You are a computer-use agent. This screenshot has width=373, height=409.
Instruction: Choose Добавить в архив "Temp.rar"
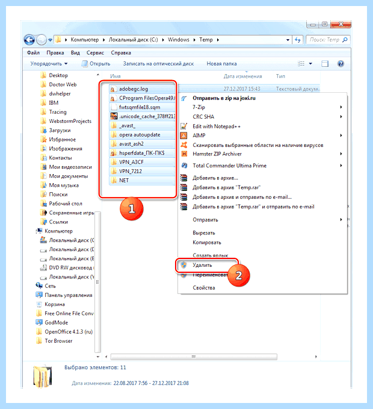click(226, 187)
